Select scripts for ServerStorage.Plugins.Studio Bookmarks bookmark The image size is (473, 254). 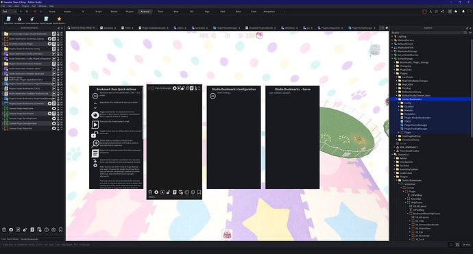point(54,34)
